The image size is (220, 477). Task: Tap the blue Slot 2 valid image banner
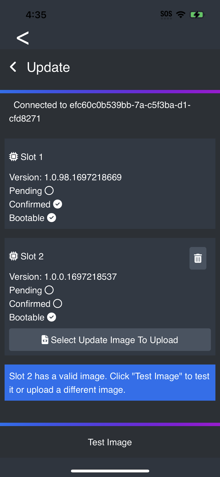pyautogui.click(x=110, y=383)
